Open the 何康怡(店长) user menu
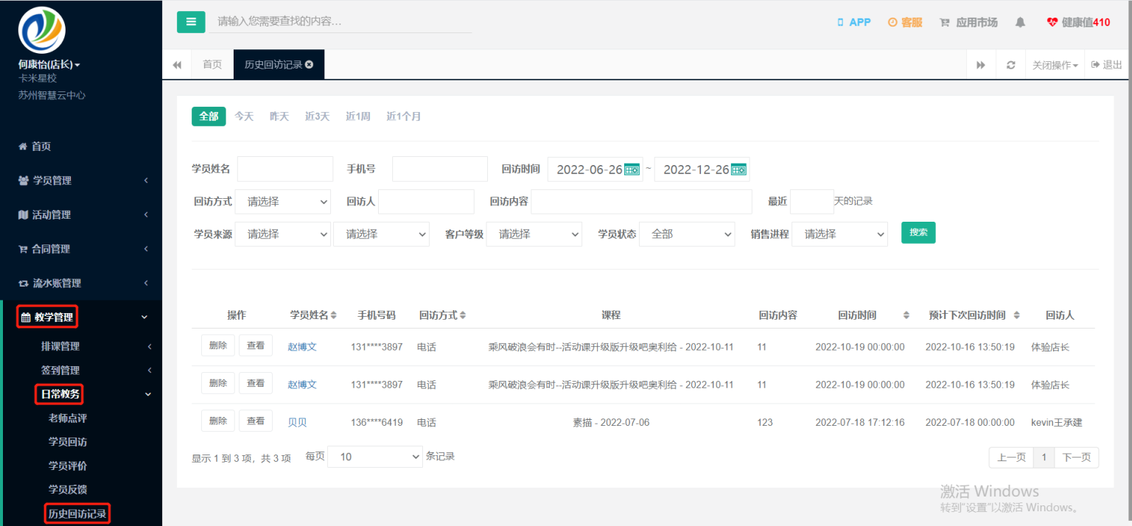The width and height of the screenshot is (1132, 526). pyautogui.click(x=49, y=65)
